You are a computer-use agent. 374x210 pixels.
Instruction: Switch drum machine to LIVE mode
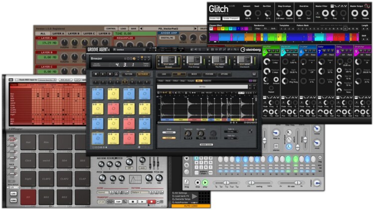13,194
